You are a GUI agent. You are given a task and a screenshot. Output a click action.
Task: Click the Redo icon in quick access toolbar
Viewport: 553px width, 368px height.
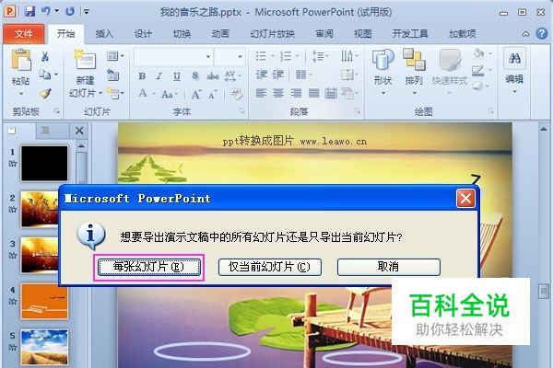click(x=70, y=11)
